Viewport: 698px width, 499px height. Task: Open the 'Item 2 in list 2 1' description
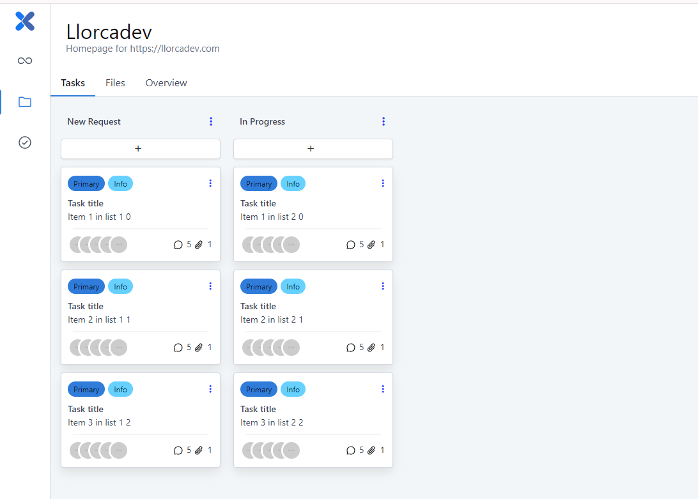[272, 319]
